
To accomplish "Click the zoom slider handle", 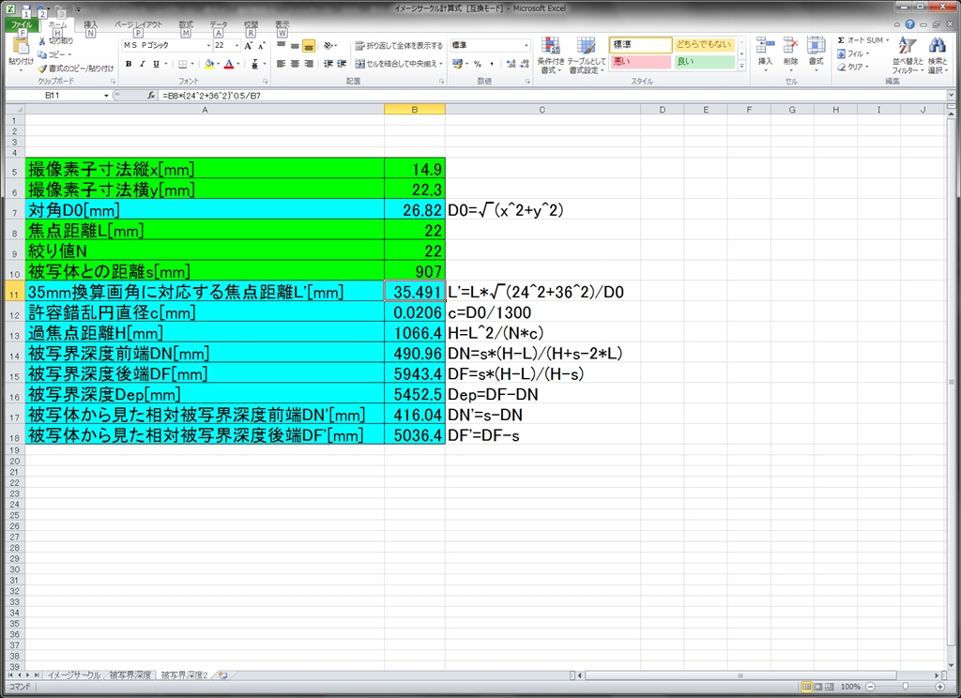I will point(906,687).
